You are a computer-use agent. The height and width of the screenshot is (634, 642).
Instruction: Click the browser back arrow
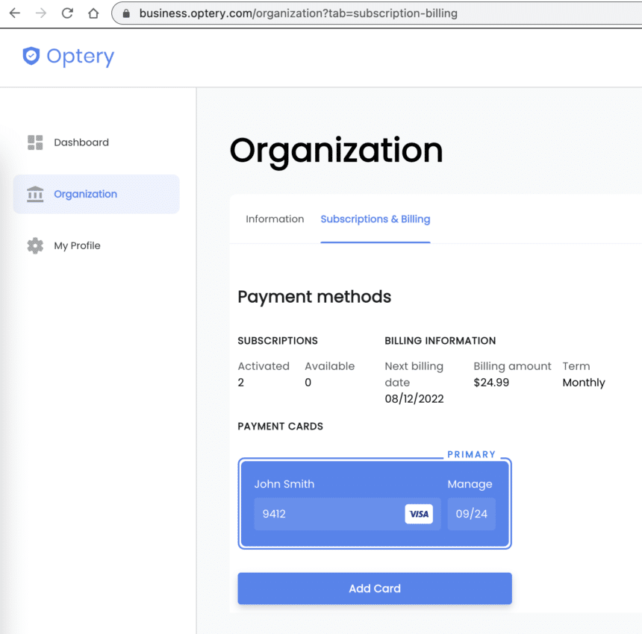(15, 13)
